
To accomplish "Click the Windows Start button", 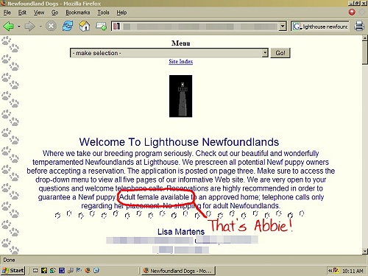I will coord(13,270).
